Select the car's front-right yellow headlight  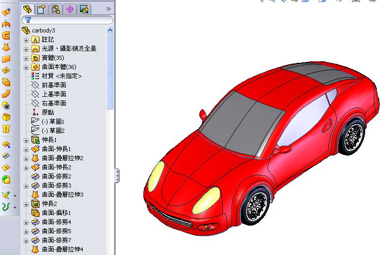(x=207, y=200)
